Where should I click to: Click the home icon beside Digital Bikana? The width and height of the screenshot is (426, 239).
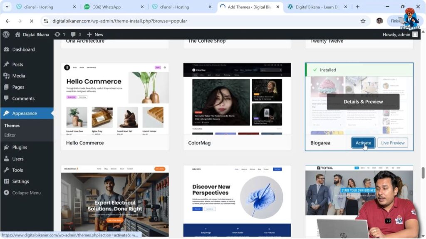click(x=17, y=34)
